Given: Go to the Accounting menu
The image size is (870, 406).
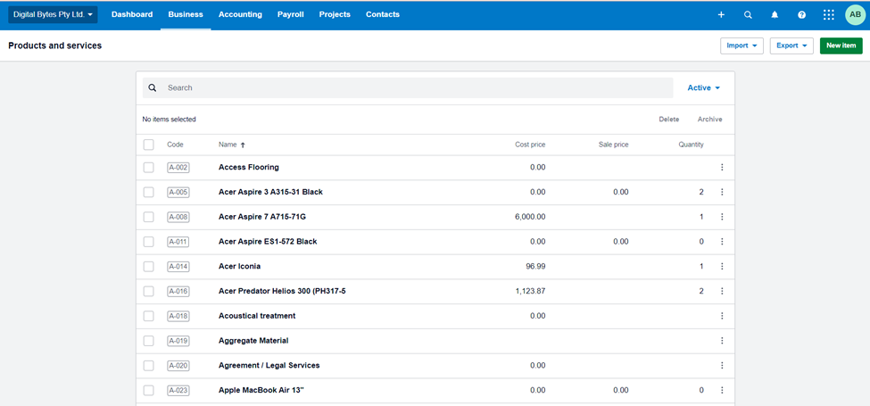Looking at the screenshot, I should pyautogui.click(x=240, y=14).
